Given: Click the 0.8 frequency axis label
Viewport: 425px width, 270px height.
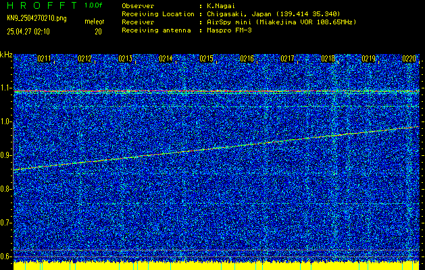Looking at the screenshot, I should (6, 189).
